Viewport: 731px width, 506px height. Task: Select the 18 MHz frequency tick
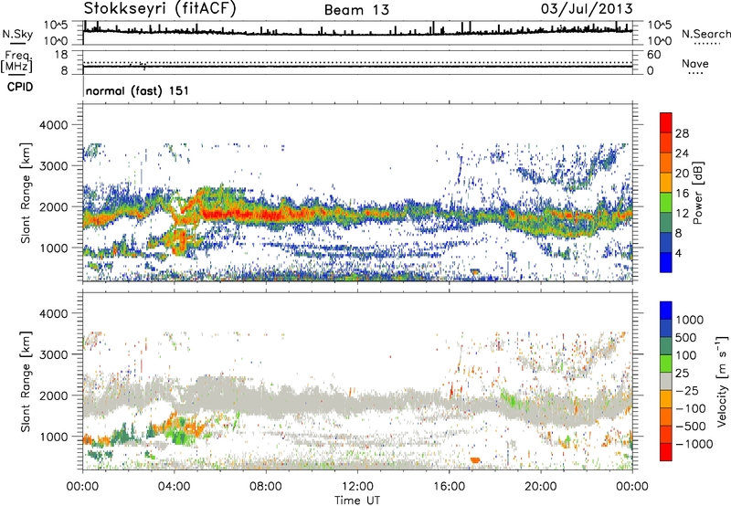pos(61,55)
